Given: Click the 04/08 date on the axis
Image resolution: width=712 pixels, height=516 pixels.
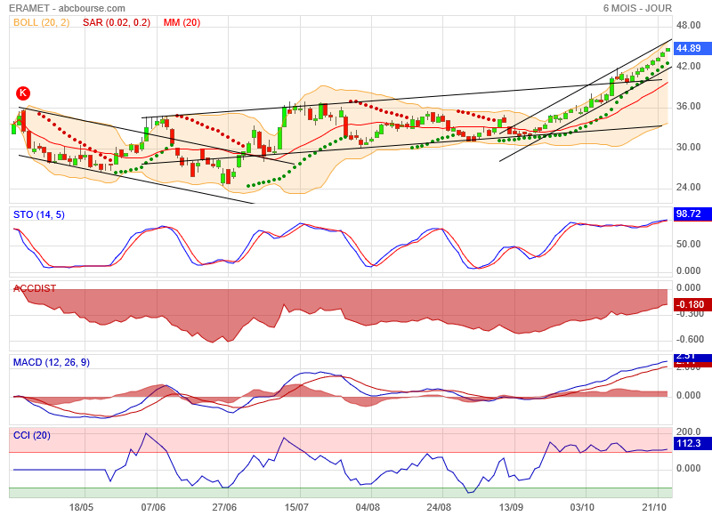Looking at the screenshot, I should [x=368, y=507].
